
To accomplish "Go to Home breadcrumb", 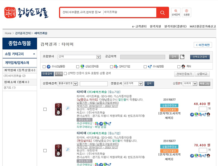I will pos(8,33).
